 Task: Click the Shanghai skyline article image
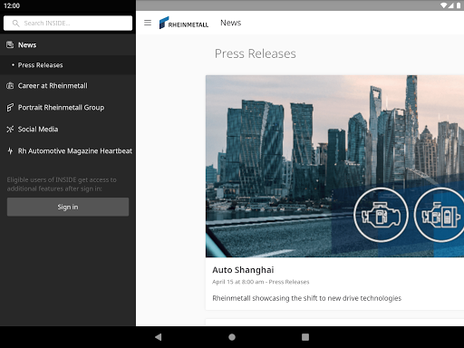tap(334, 166)
